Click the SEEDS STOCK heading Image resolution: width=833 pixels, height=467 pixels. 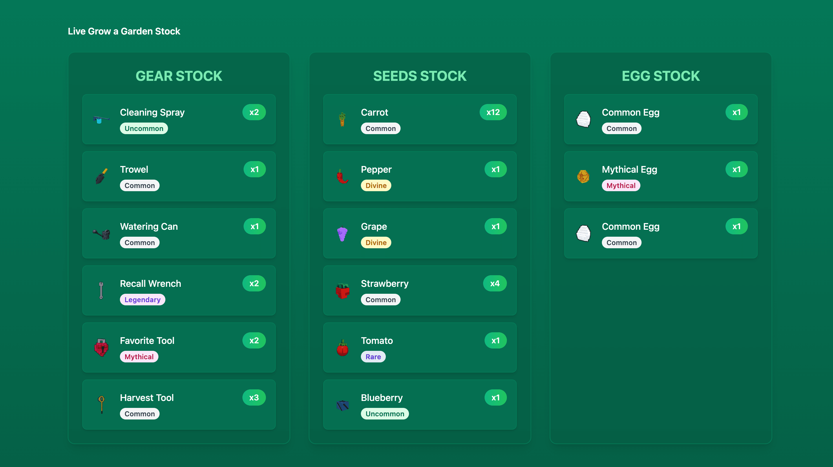click(420, 76)
